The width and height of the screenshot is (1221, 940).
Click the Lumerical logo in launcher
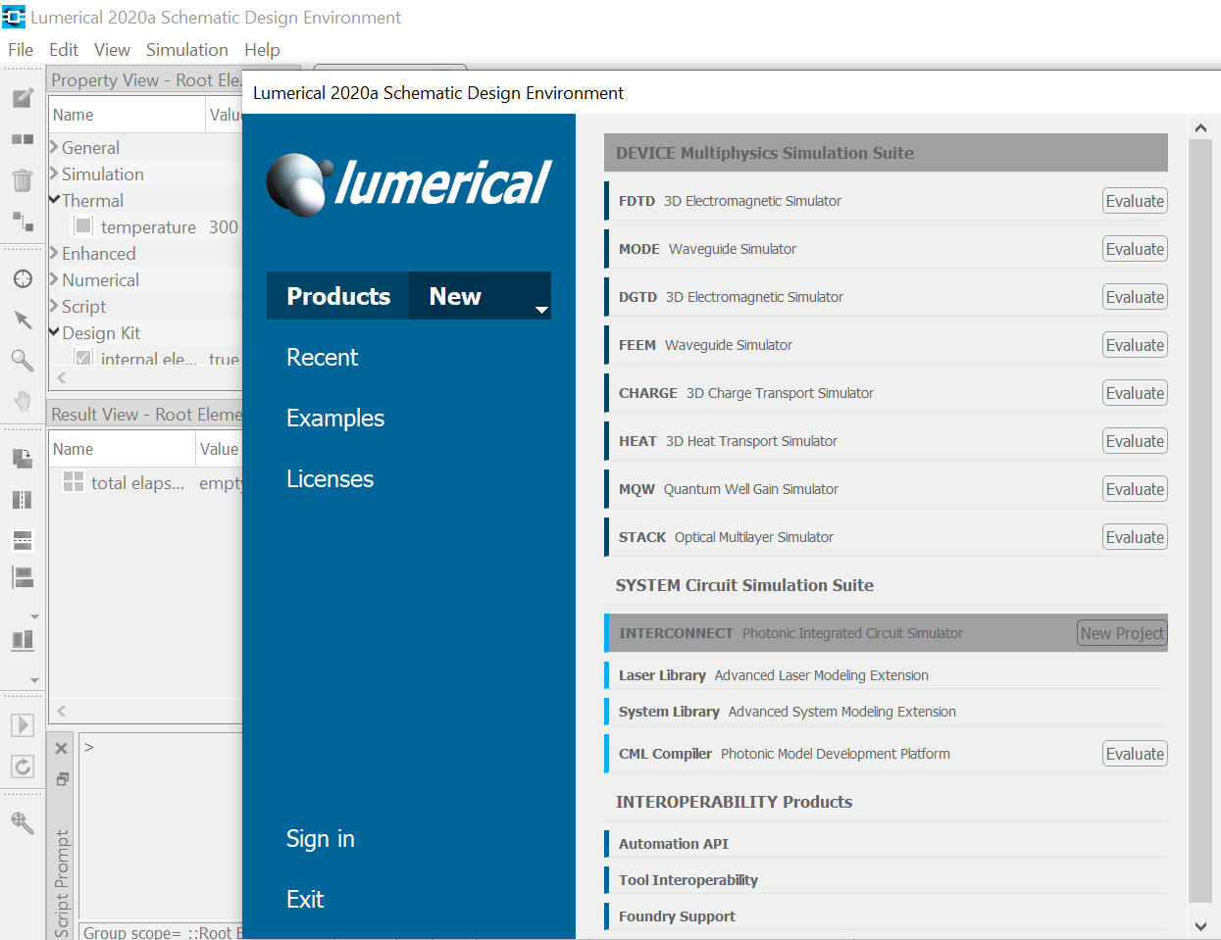point(409,184)
